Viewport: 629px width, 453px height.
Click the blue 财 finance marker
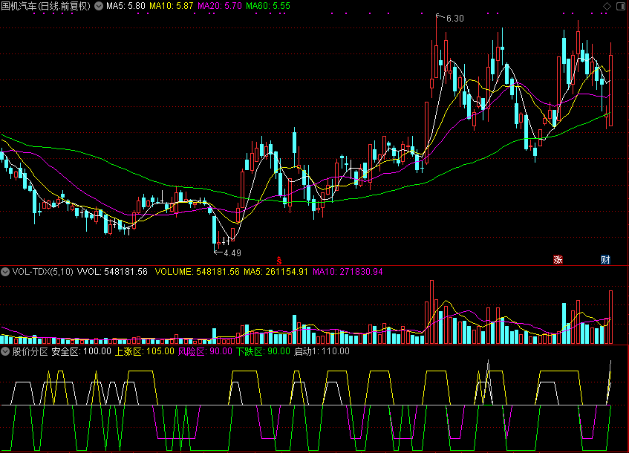coord(605,260)
